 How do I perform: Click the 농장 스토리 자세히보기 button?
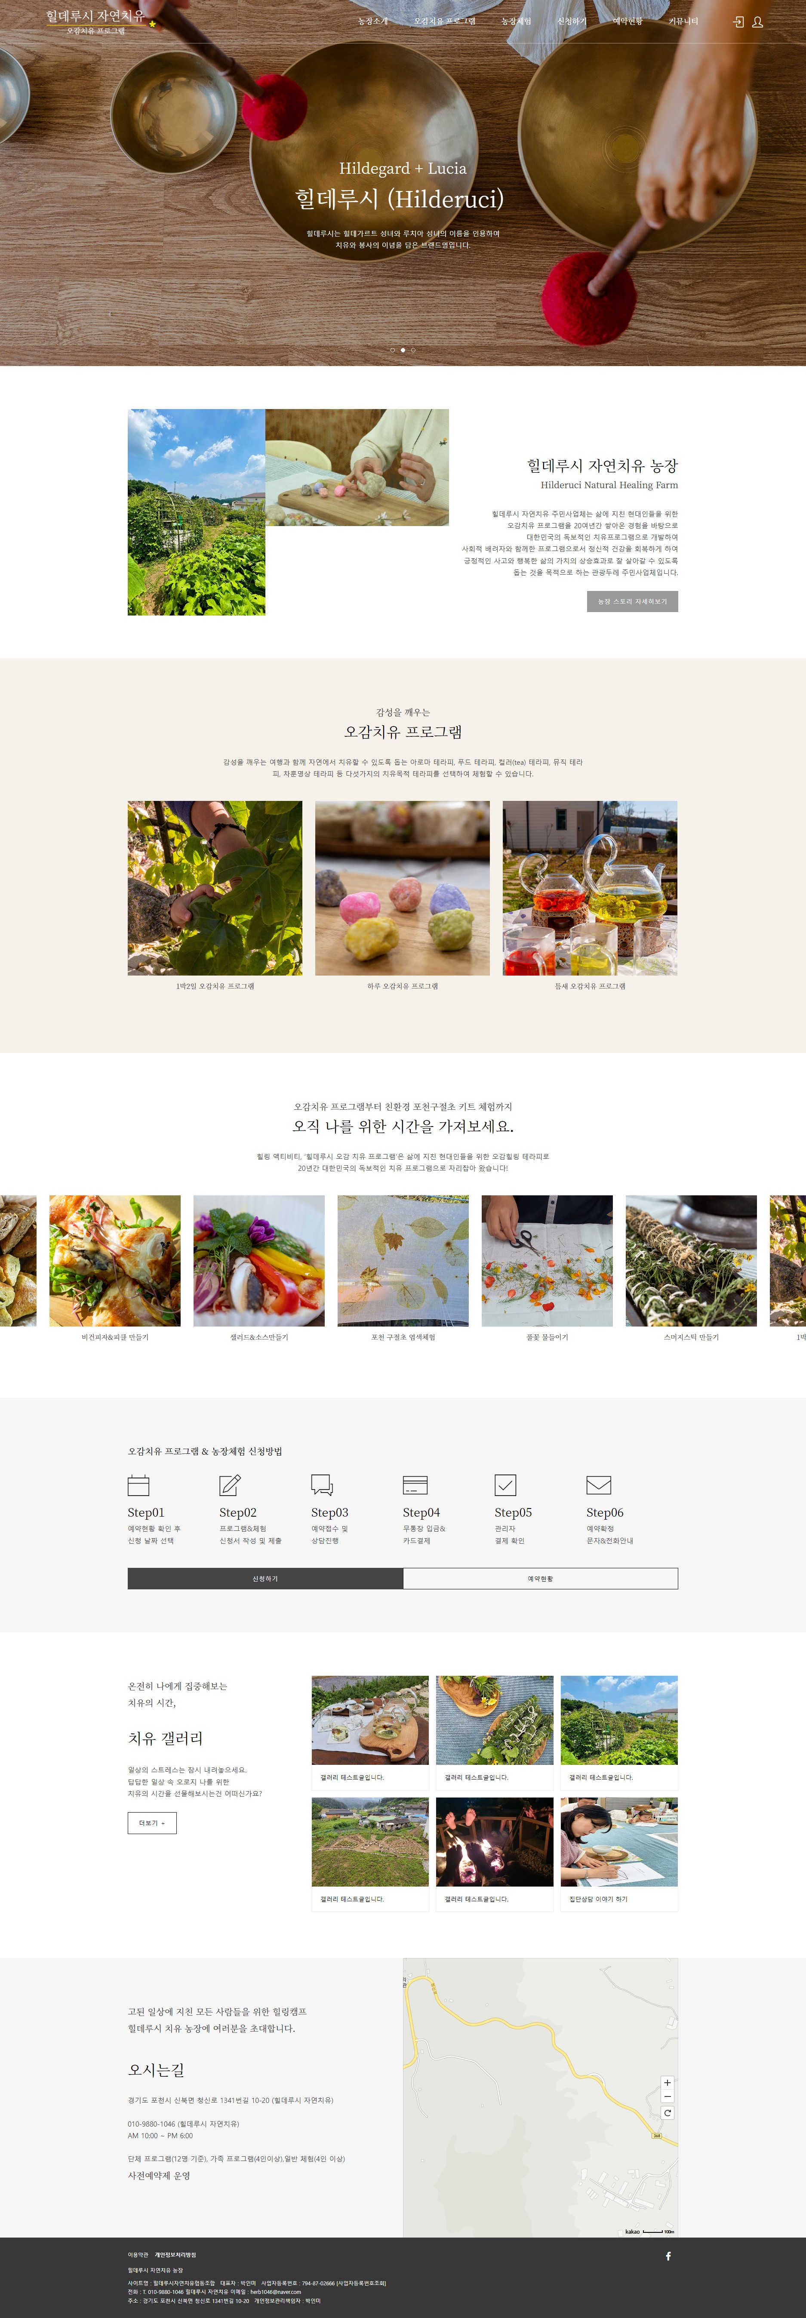point(632,601)
